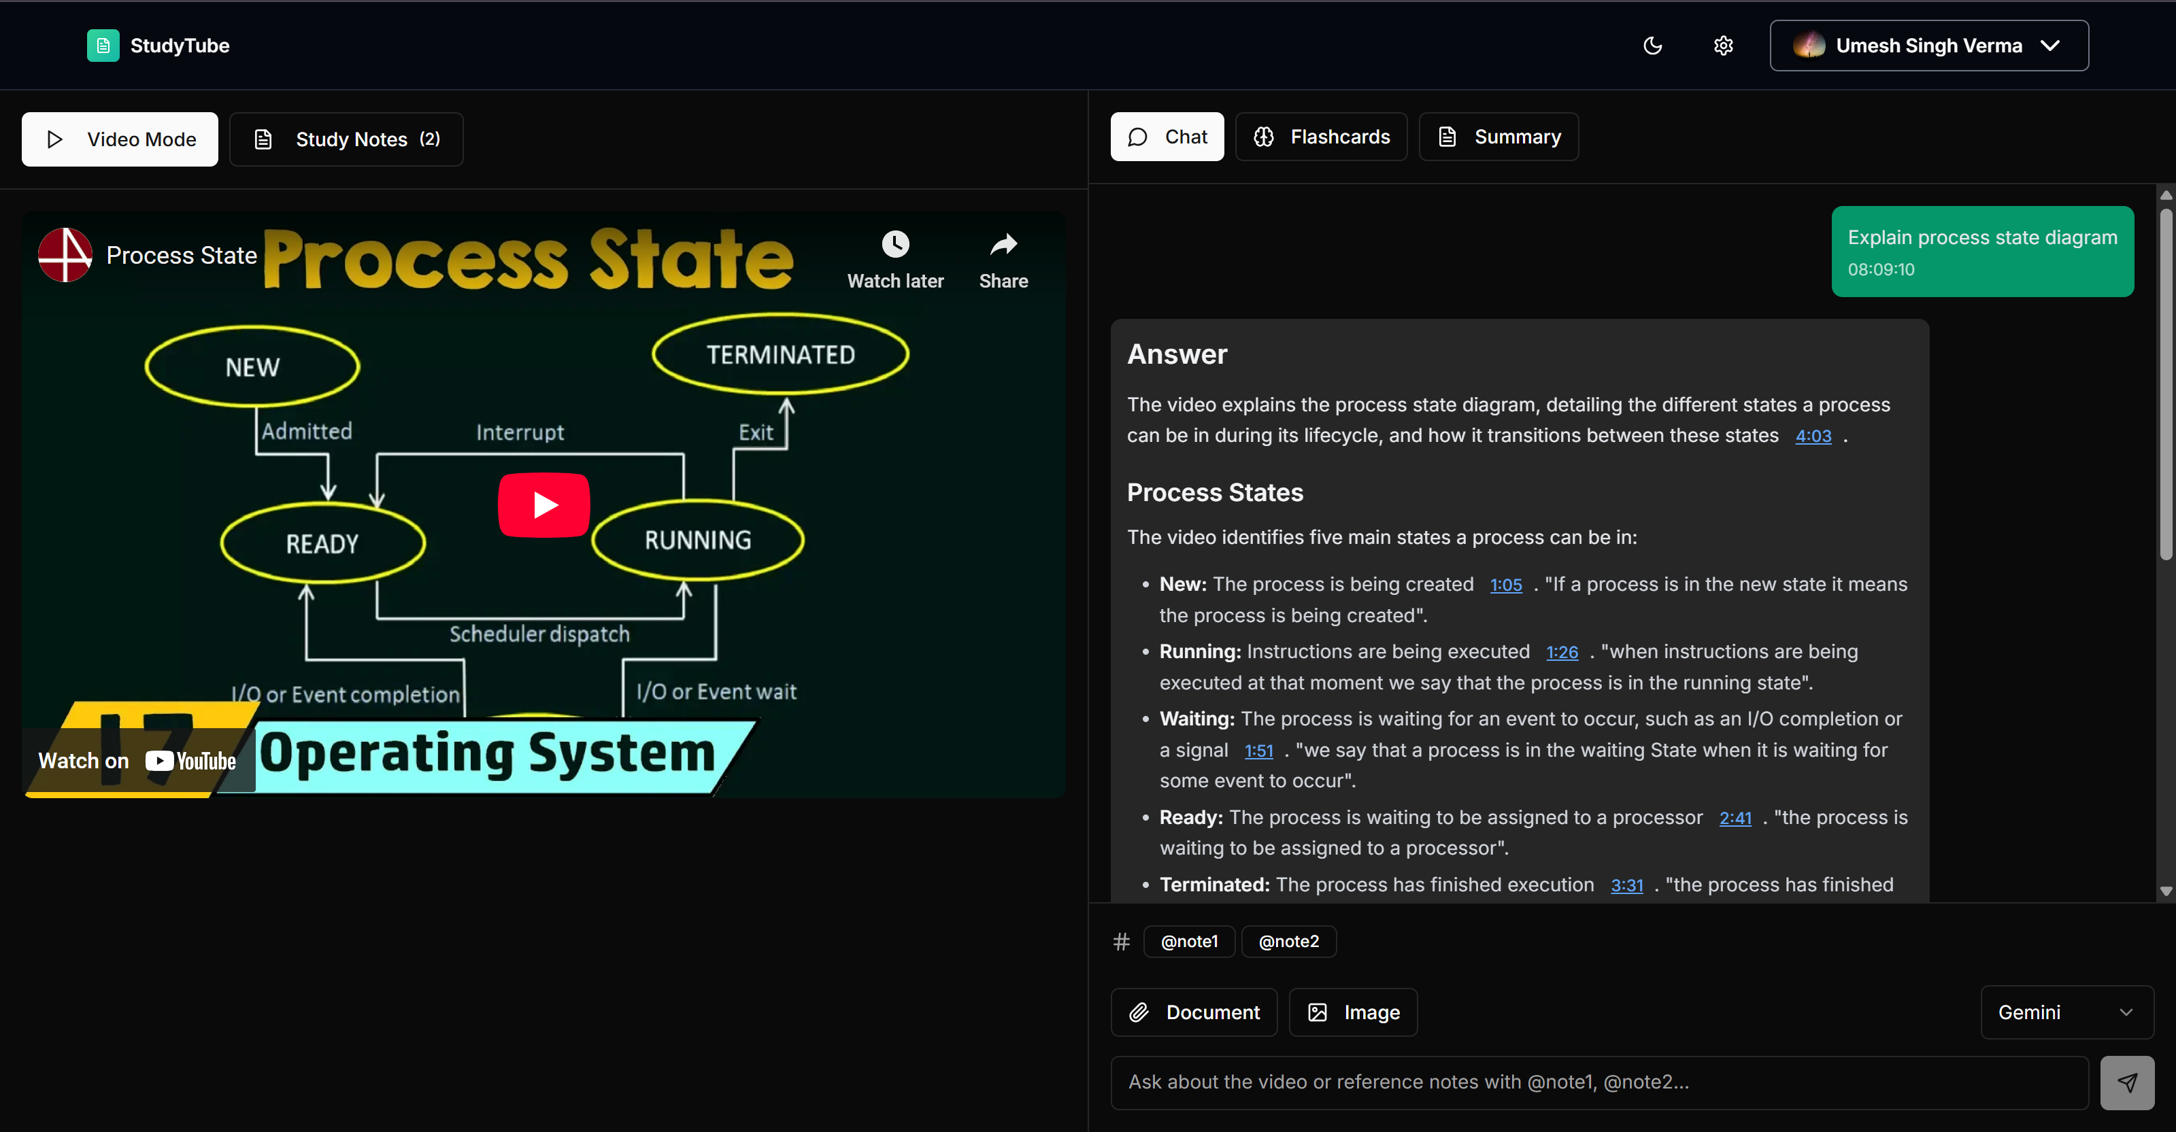Click the StudyTube logo icon
This screenshot has height=1132, width=2176.
coord(103,46)
